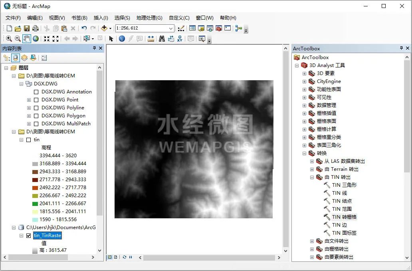This screenshot has height=271, width=412.
Task: Open the Find binoculars tool
Action: 162,39
